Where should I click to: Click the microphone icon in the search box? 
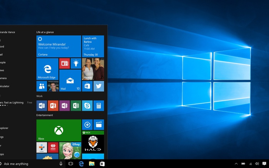point(61,164)
